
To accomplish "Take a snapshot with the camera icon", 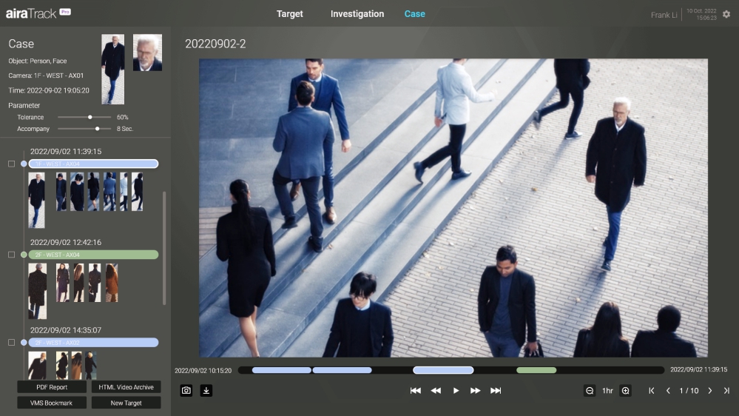I will 186,390.
